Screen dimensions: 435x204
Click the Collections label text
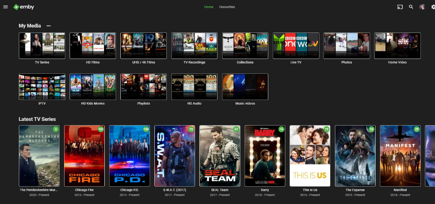tap(245, 62)
